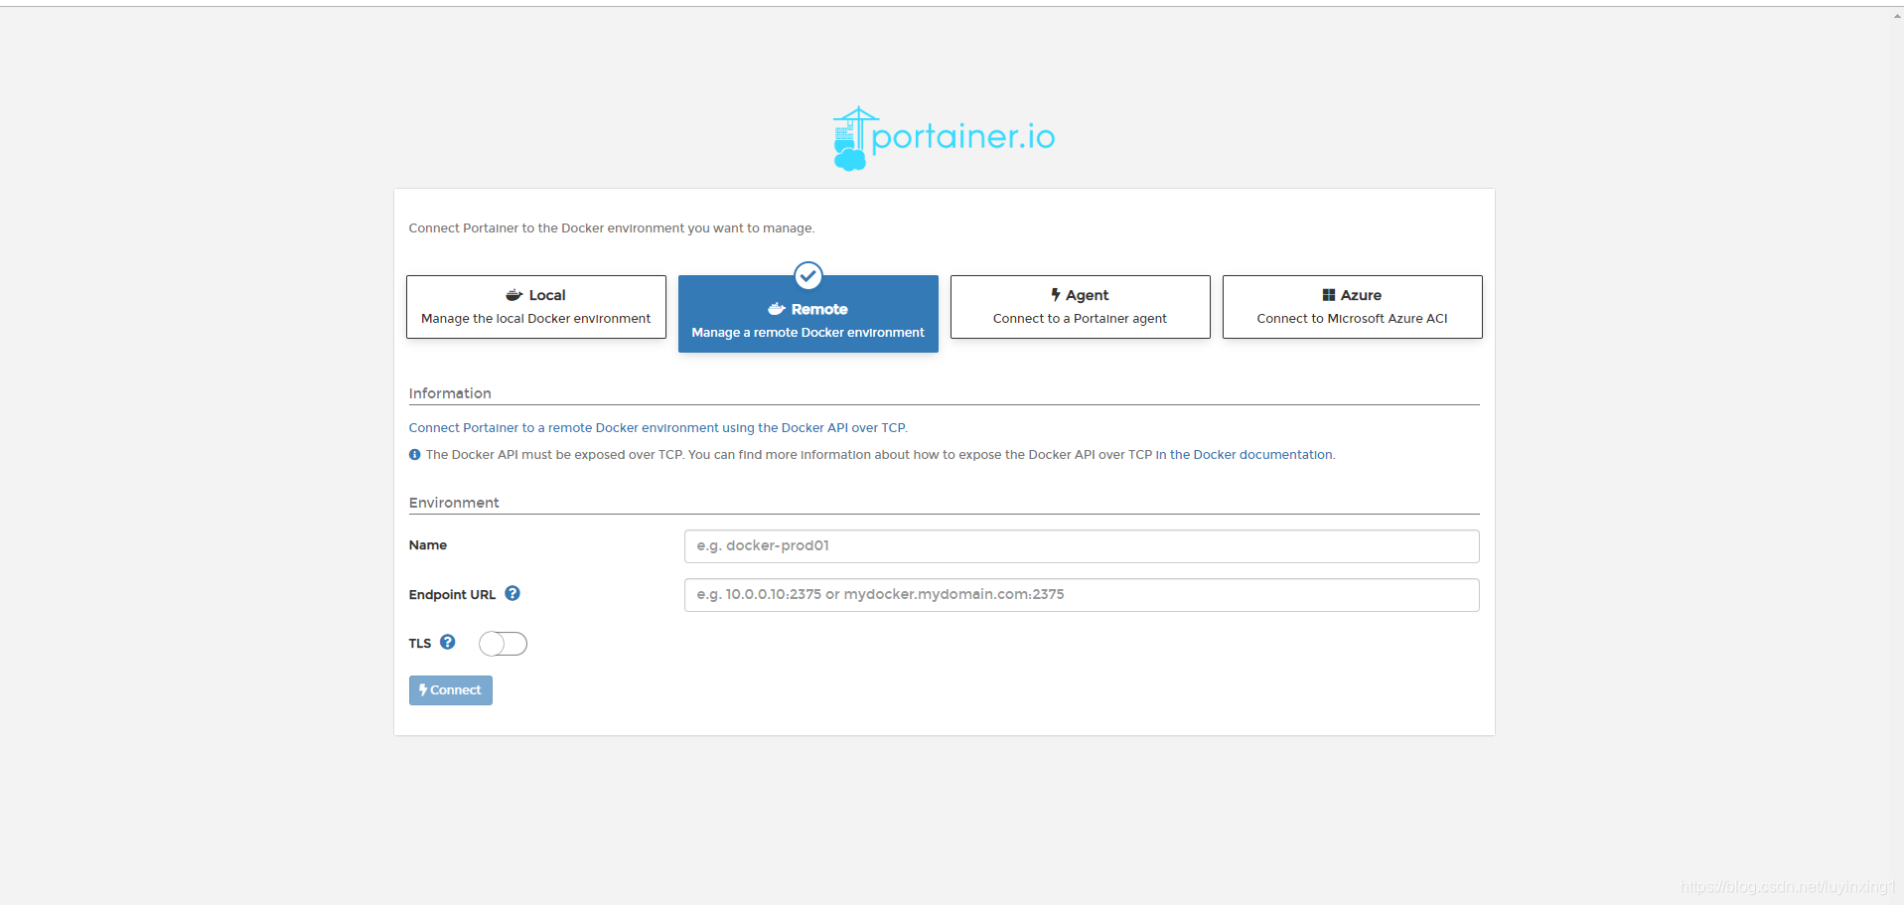Click the info circle icon before Docker API note
1904x905 pixels.
[415, 455]
